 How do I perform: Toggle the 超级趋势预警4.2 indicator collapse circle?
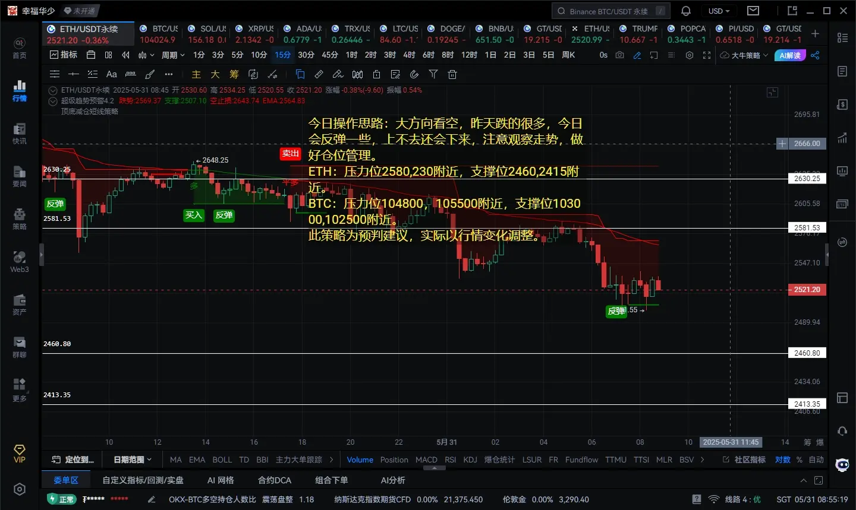click(x=53, y=101)
